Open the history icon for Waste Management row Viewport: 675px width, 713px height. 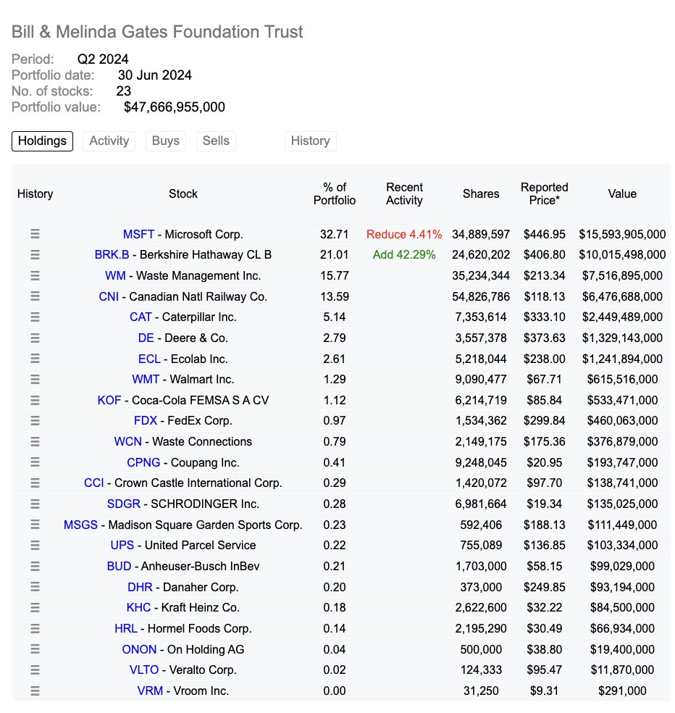point(35,275)
